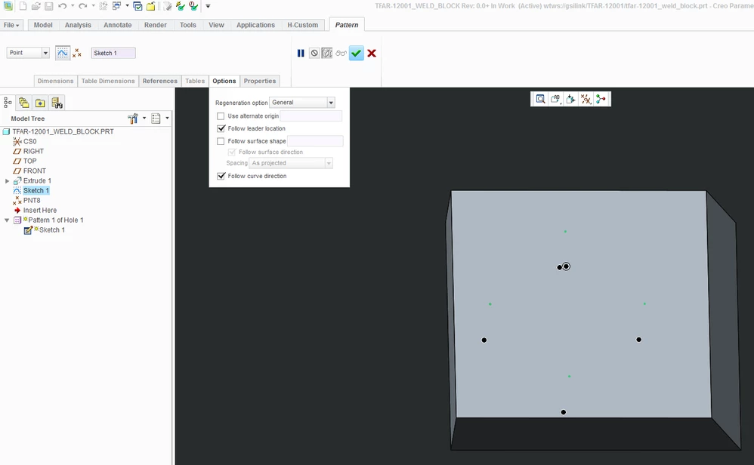
Task: Open the Analysis ribbon tab
Action: pos(78,25)
